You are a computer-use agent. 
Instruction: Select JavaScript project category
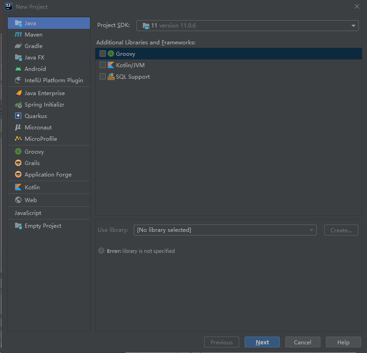(x=49, y=213)
